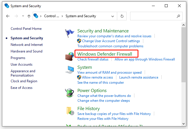Viewport: 188px width, 129px height.
Task: Open Allow remote access link
Action: pyautogui.click(x=97, y=77)
